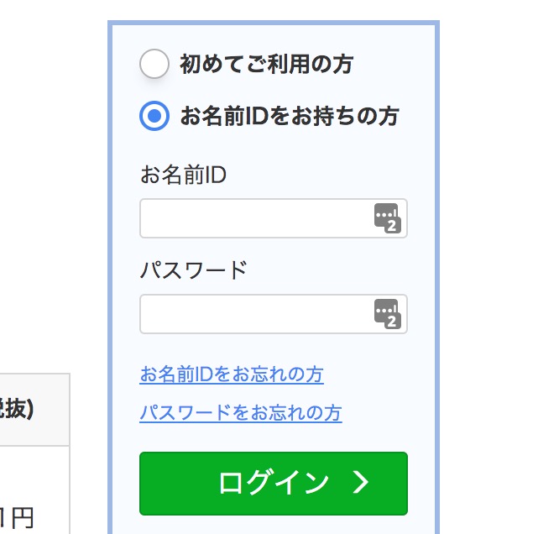Click the ログイン text on green button
Image resolution: width=559 pixels, height=534 pixels.
(x=274, y=483)
